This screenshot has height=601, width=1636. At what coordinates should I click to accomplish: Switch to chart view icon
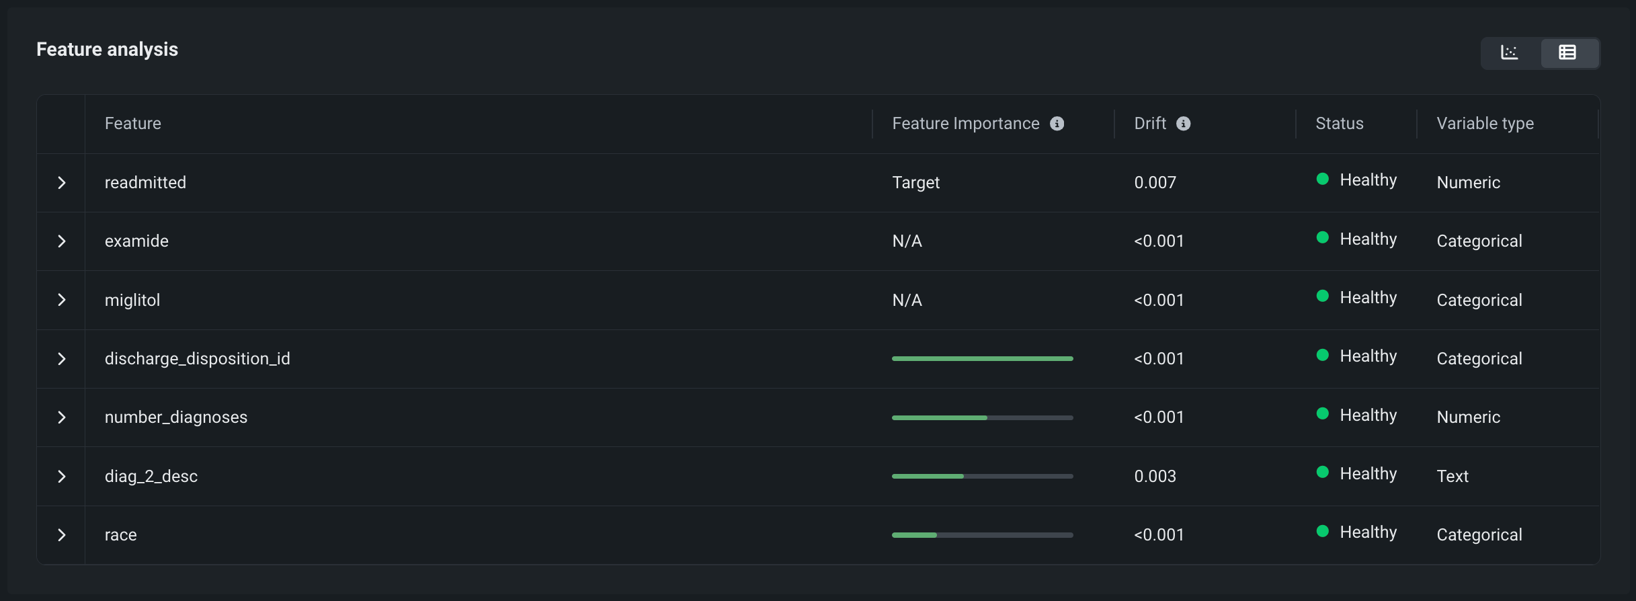point(1510,52)
